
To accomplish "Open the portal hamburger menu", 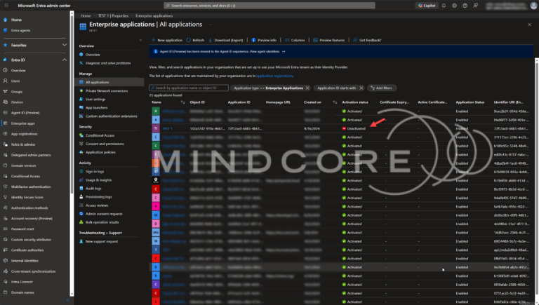I will [x=6, y=6].
